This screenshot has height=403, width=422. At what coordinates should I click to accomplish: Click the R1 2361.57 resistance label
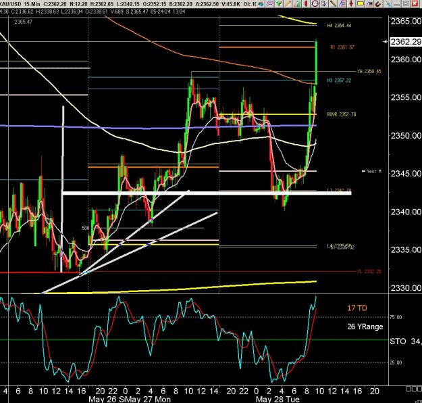click(342, 47)
